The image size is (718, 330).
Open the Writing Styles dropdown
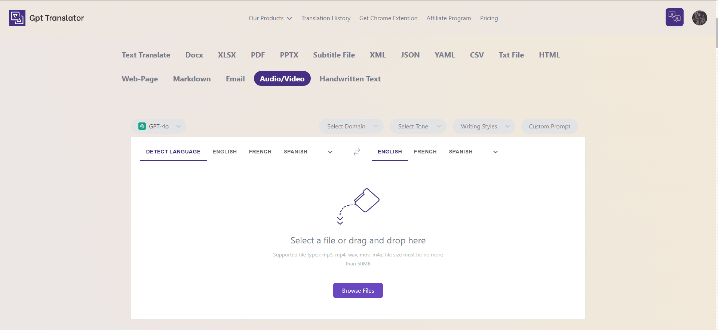point(484,127)
